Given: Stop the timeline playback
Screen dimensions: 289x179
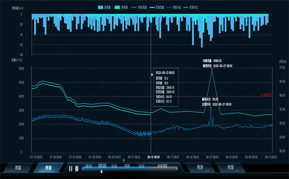Looking at the screenshot, I should 77,168.
